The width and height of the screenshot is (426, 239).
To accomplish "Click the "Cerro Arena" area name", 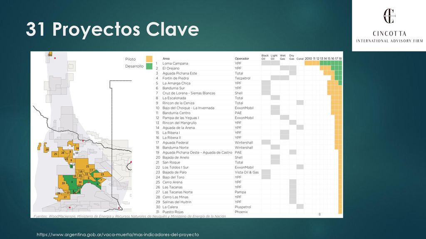I will [172, 183].
